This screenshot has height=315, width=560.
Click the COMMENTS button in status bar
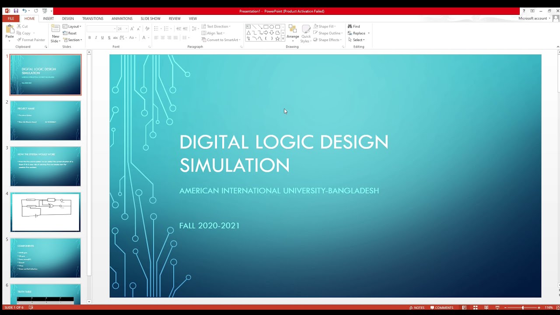pos(442,308)
